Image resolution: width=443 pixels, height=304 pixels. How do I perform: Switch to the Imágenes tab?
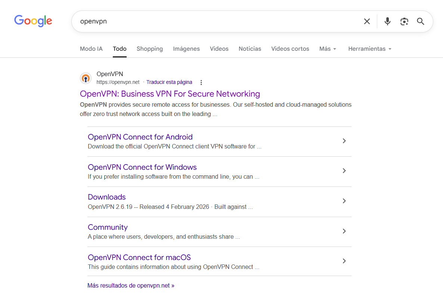point(186,49)
